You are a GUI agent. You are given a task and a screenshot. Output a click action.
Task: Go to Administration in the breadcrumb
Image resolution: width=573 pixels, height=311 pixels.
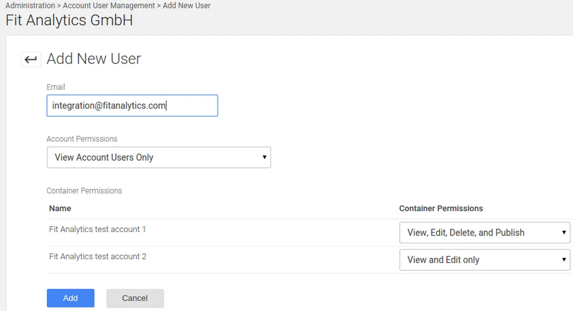pyautogui.click(x=30, y=6)
